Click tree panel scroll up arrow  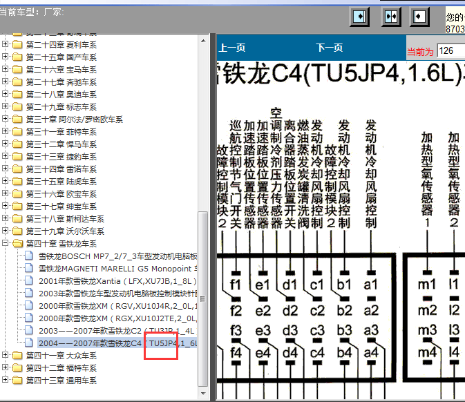(203, 41)
